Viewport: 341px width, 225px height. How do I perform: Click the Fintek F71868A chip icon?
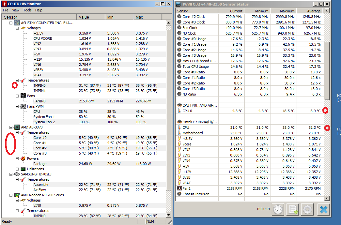tap(179, 122)
